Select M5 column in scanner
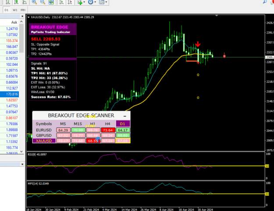Viewport: 274px width, 211px height. pos(63,124)
